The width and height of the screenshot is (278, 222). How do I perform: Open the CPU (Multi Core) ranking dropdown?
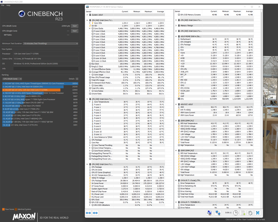[x=12, y=79]
